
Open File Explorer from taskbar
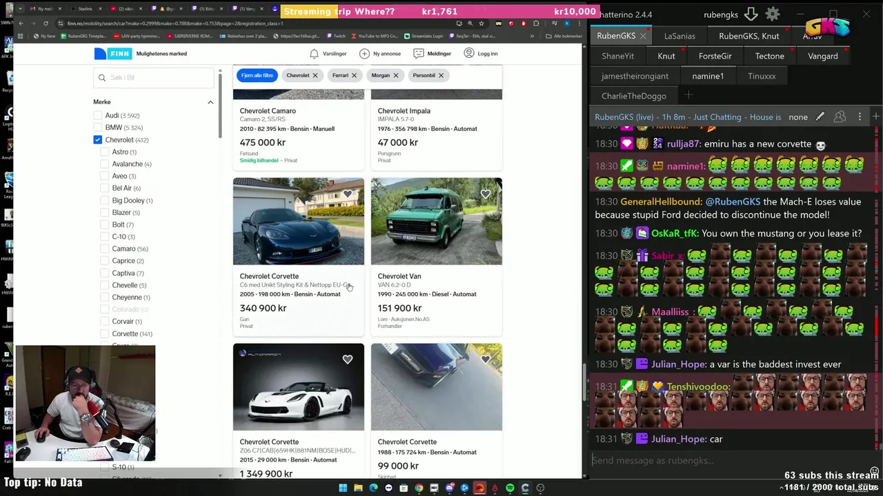pyautogui.click(x=358, y=488)
